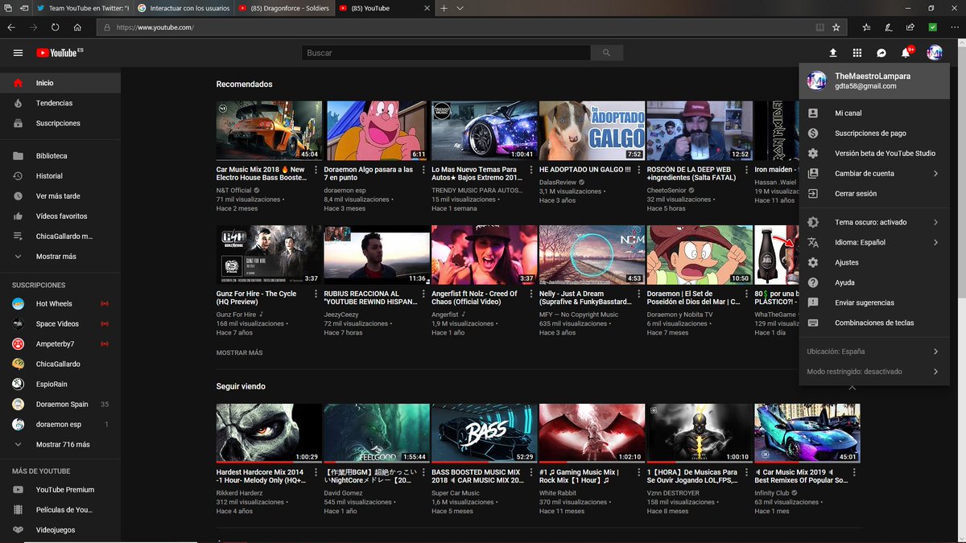Open Tema oscuro: activado submenu
The height and width of the screenshot is (543, 966).
tap(875, 223)
